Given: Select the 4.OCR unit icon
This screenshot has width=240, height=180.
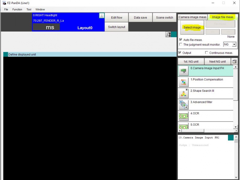Looking at the screenshot, I should click(x=184, y=116).
